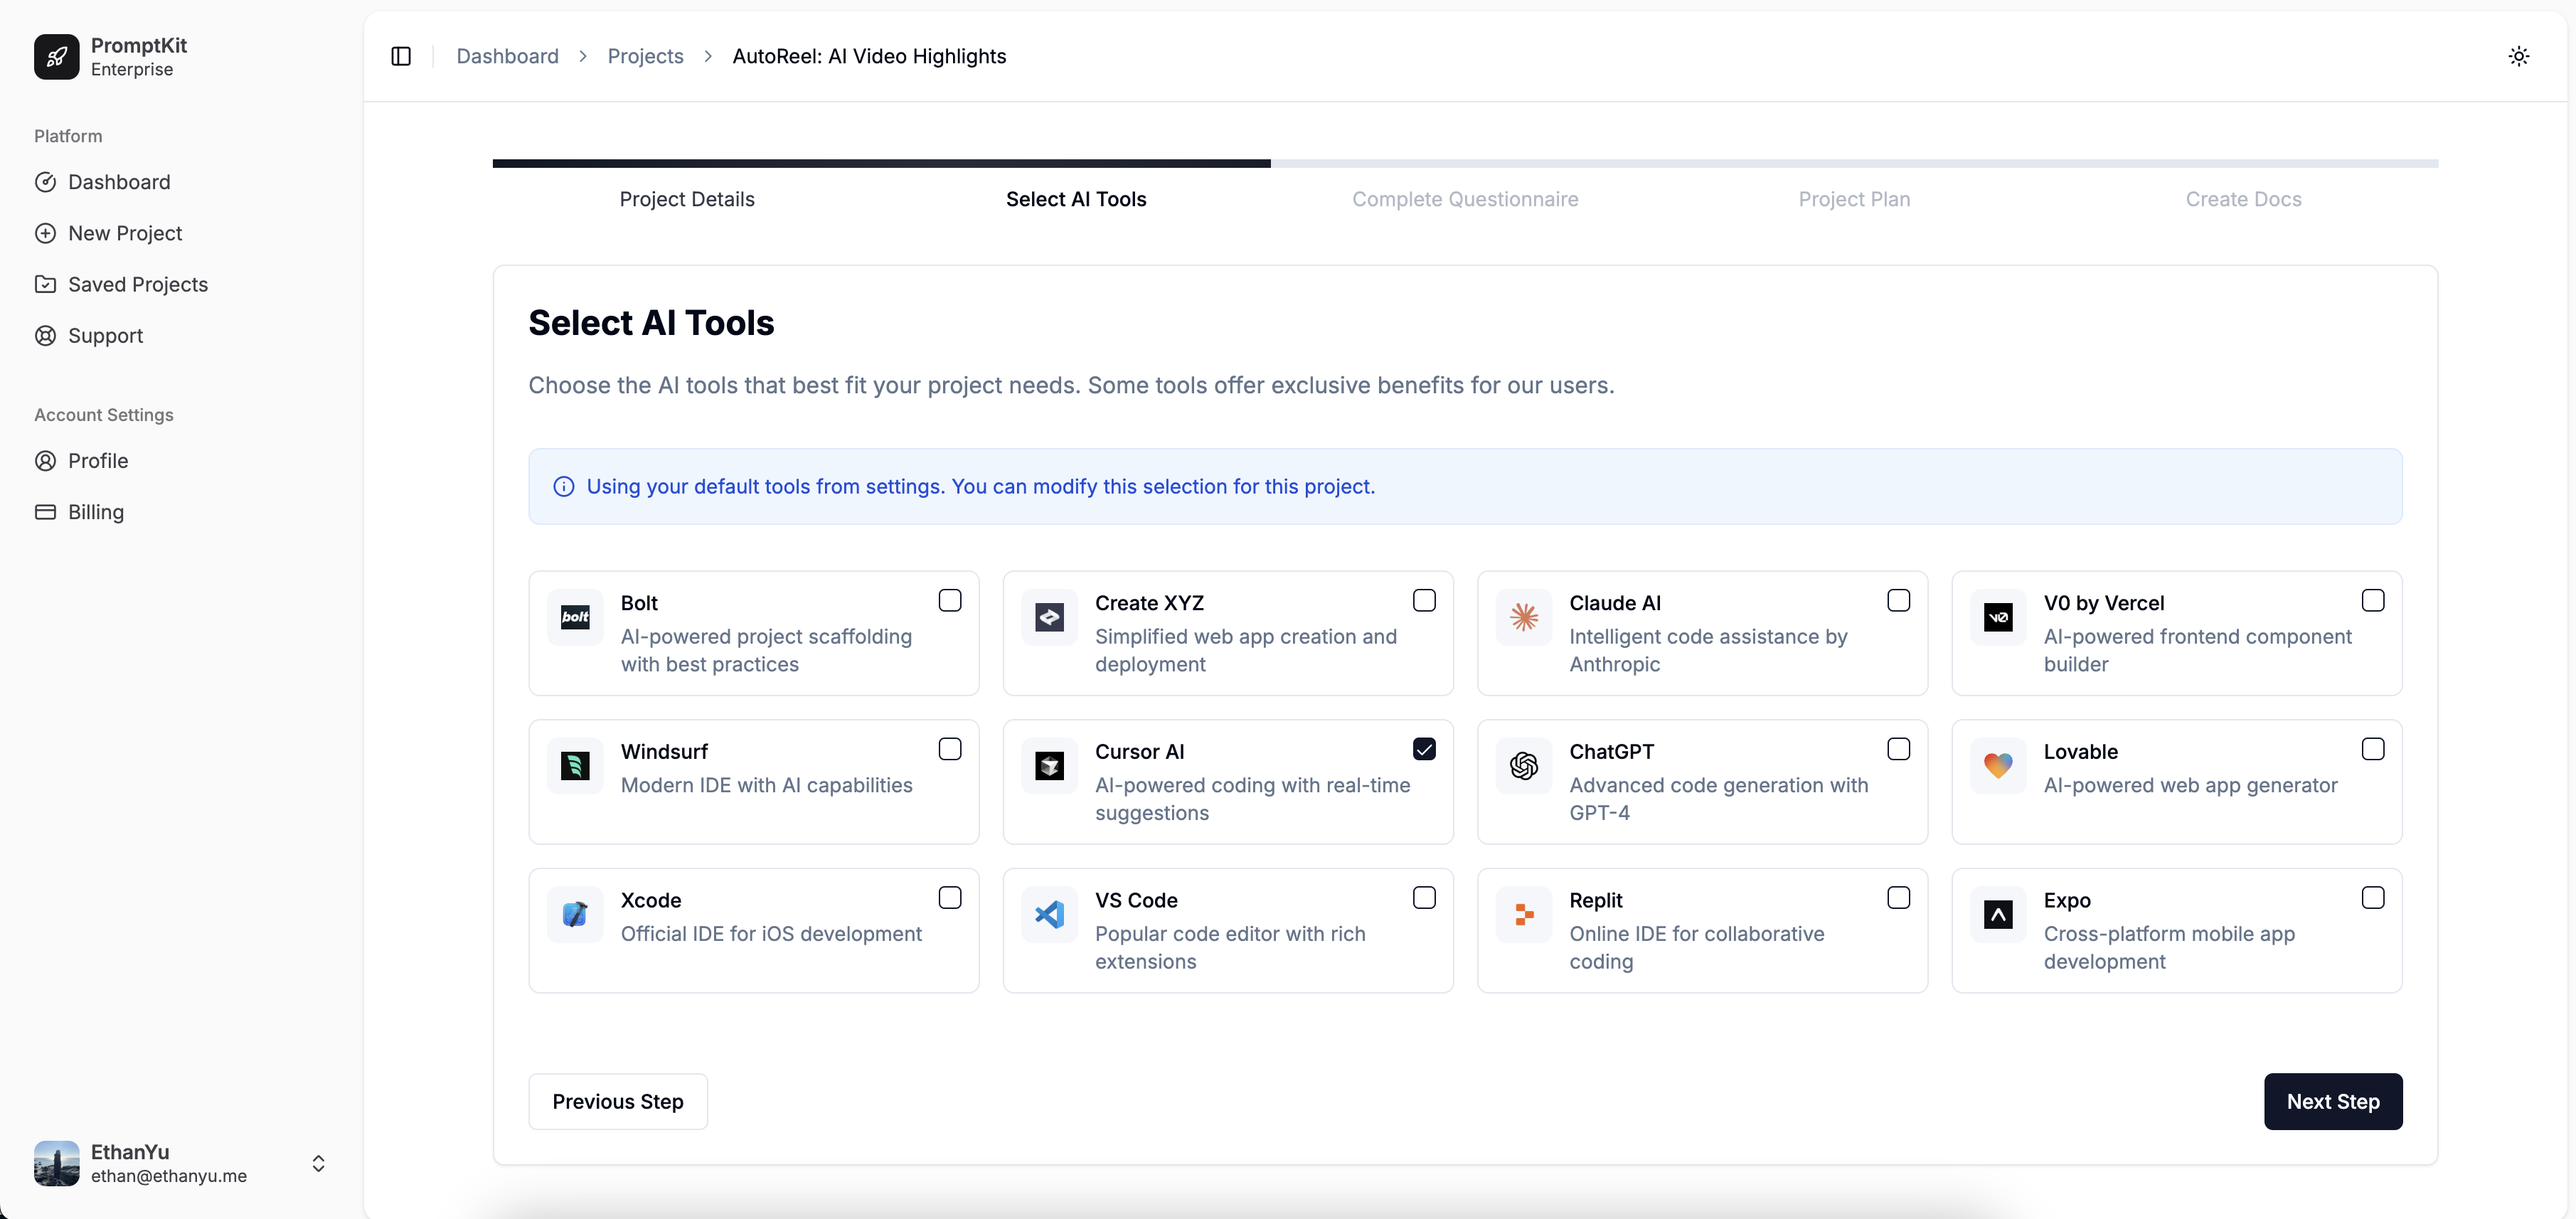The width and height of the screenshot is (2576, 1219).
Task: Click the Replit logo icon
Action: click(1523, 914)
